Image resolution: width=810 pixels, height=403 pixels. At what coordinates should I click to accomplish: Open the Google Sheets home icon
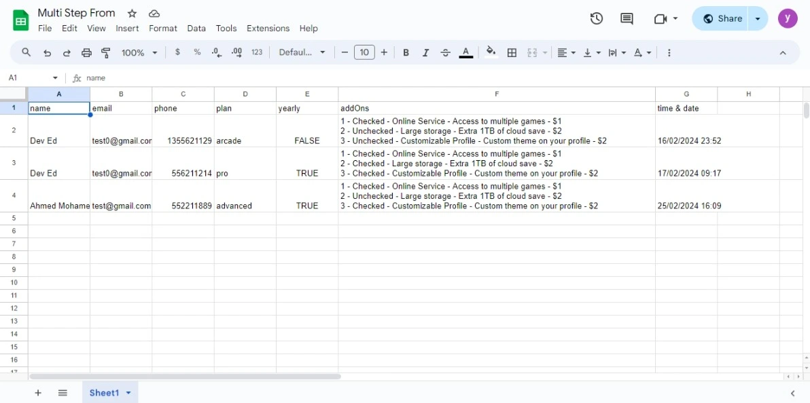pyautogui.click(x=20, y=20)
